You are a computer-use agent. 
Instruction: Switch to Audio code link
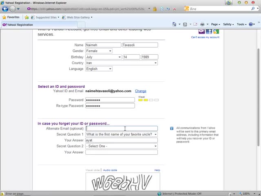(110, 170)
